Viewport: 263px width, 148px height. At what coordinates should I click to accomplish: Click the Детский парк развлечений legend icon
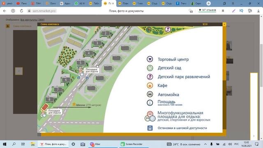tap(150, 77)
